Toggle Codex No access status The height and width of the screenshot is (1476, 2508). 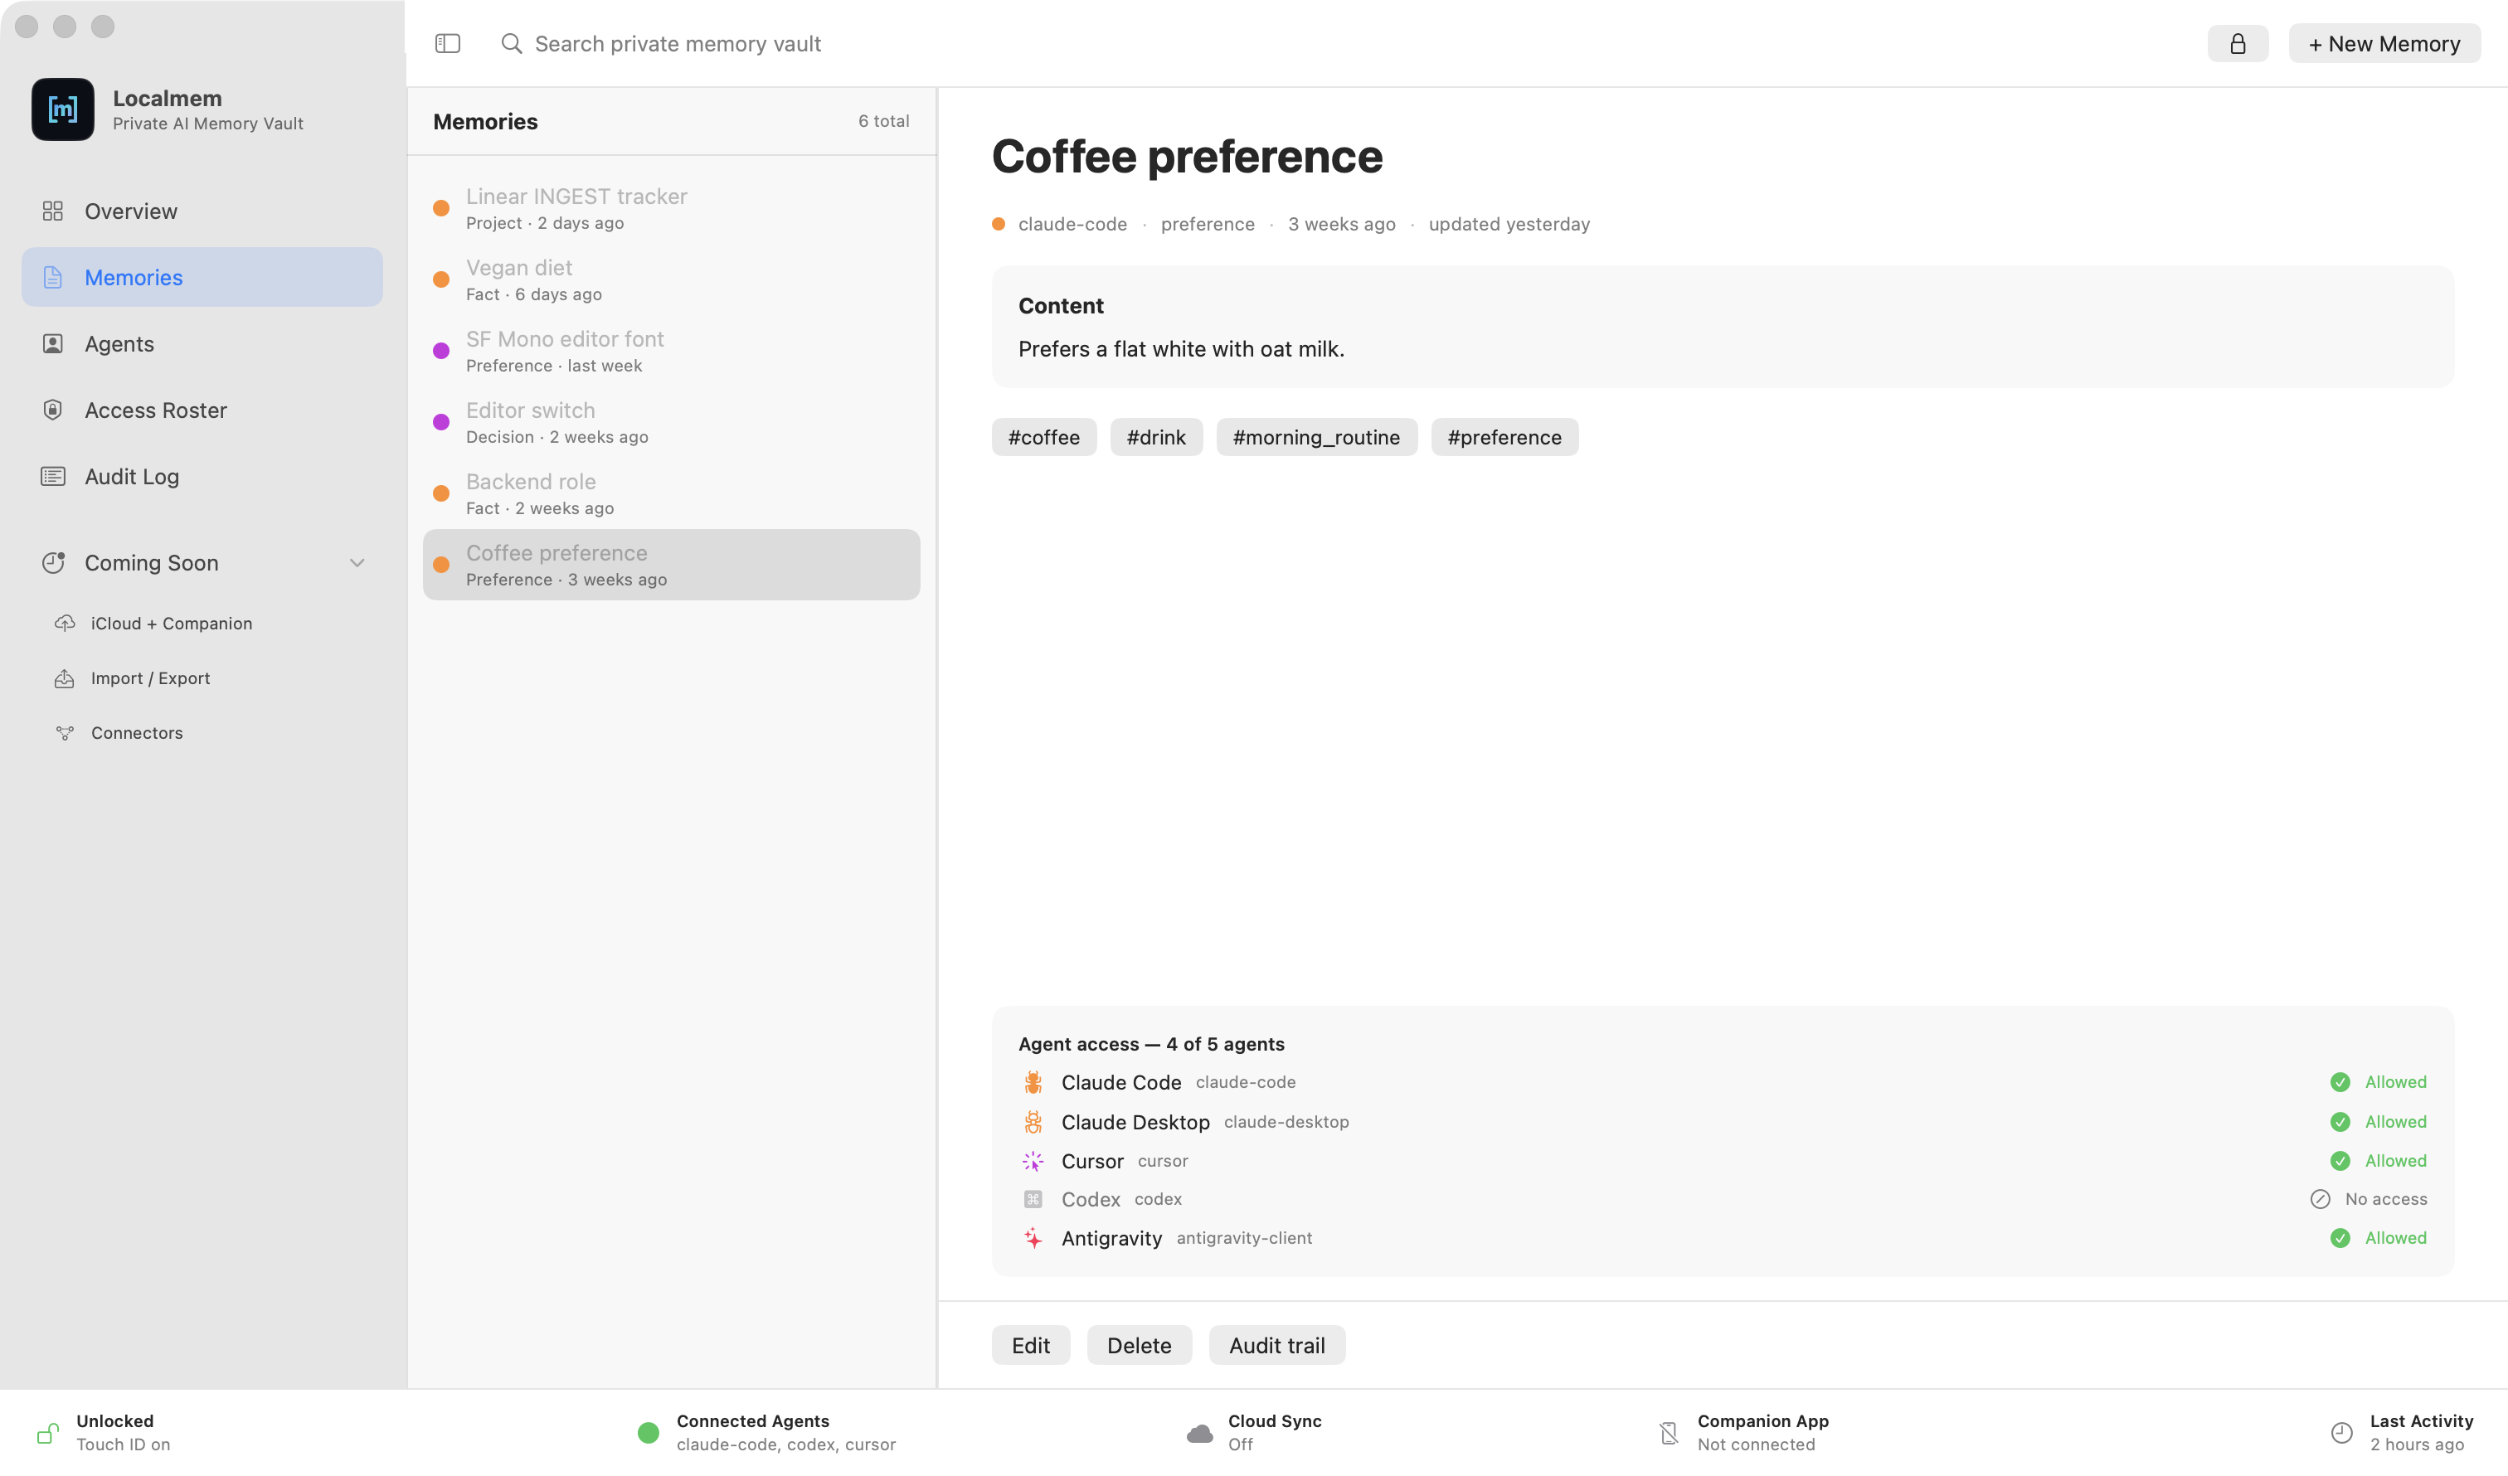point(2369,1199)
